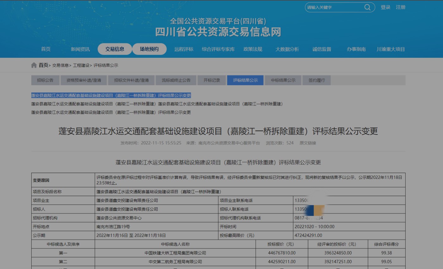Click 综合评标得分 column header
443x269 pixels.
coord(386,244)
